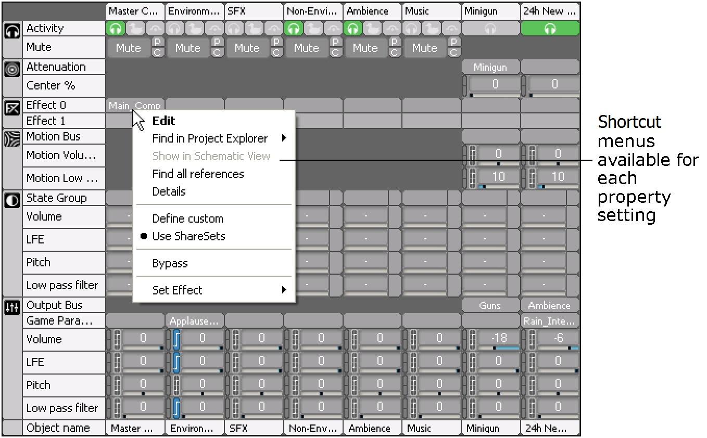Click the 24h New Volume slider track
The height and width of the screenshot is (438, 707).
[559, 347]
